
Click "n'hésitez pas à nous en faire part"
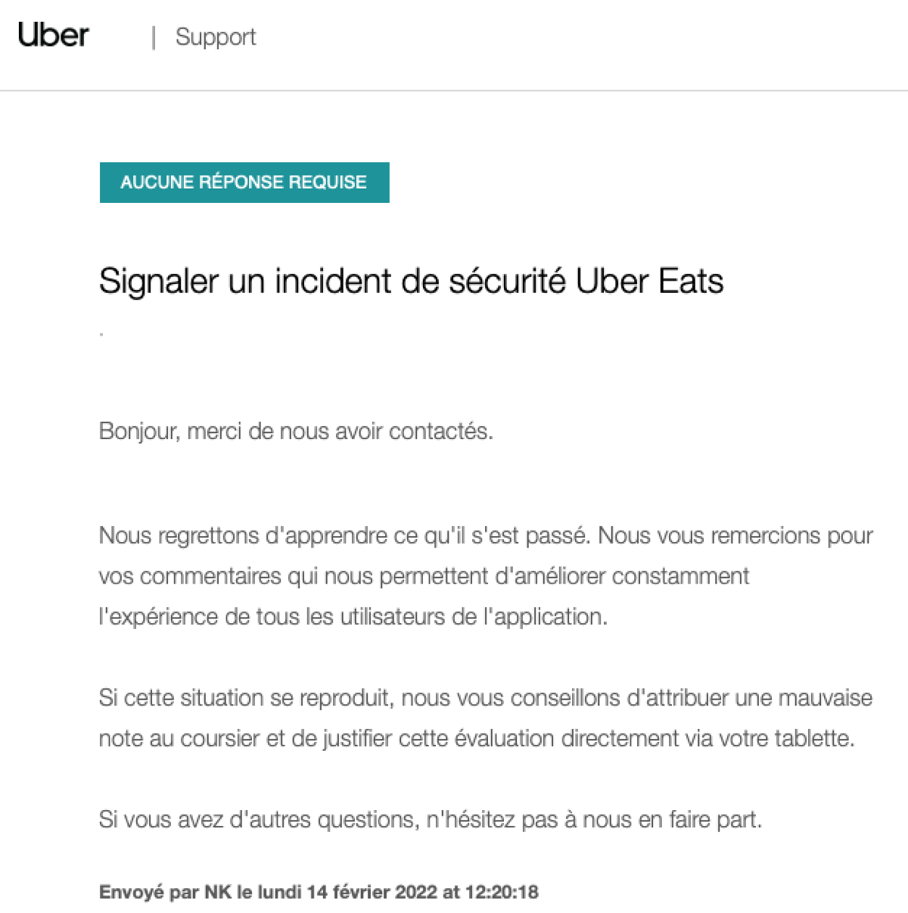tap(593, 820)
